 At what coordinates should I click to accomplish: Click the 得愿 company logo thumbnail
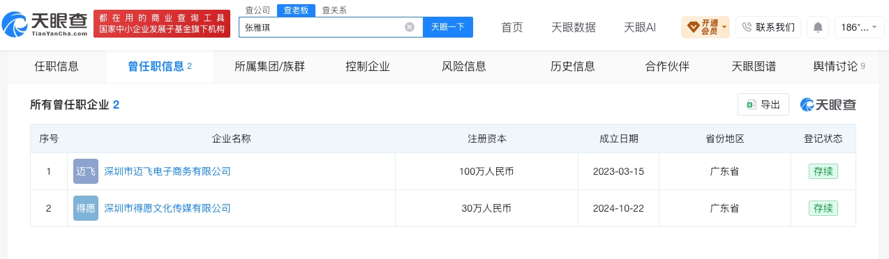click(x=86, y=208)
